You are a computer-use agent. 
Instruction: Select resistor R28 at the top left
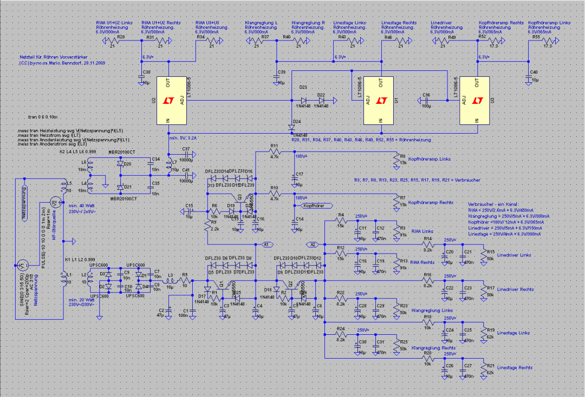click(113, 41)
